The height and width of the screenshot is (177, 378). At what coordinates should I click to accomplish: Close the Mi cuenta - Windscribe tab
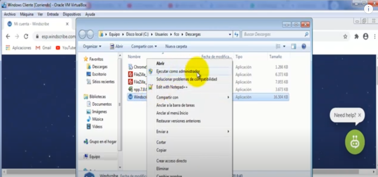point(67,24)
